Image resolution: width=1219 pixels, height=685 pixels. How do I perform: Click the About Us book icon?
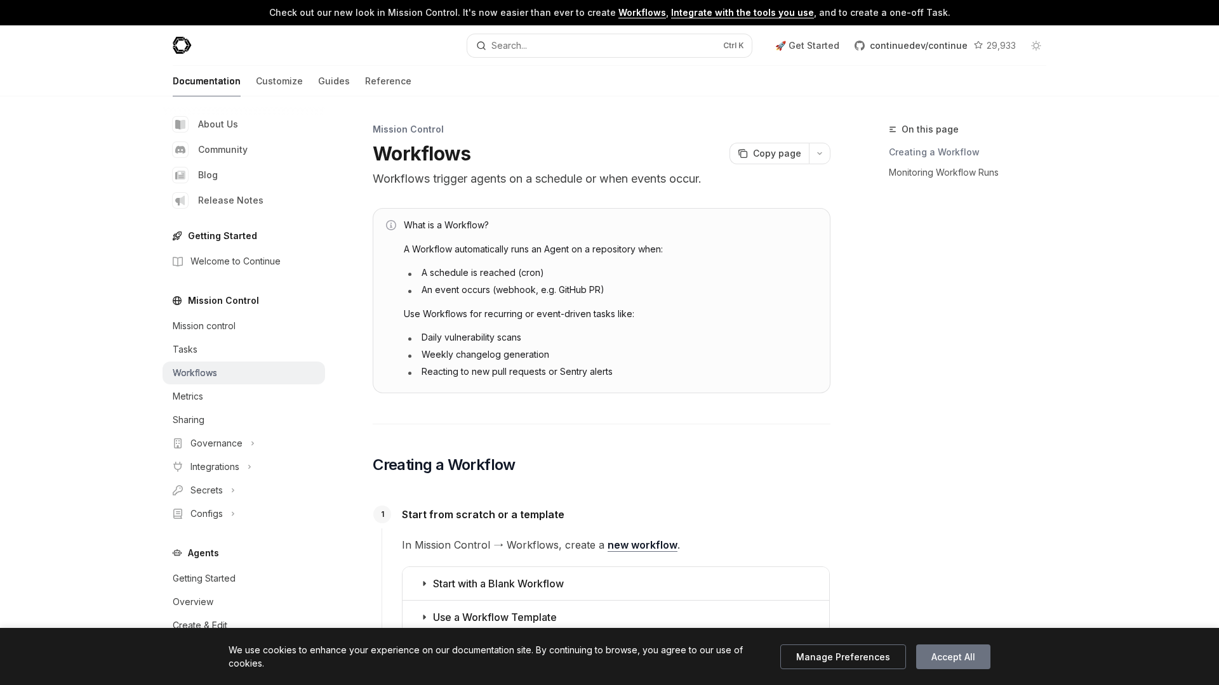click(x=180, y=124)
